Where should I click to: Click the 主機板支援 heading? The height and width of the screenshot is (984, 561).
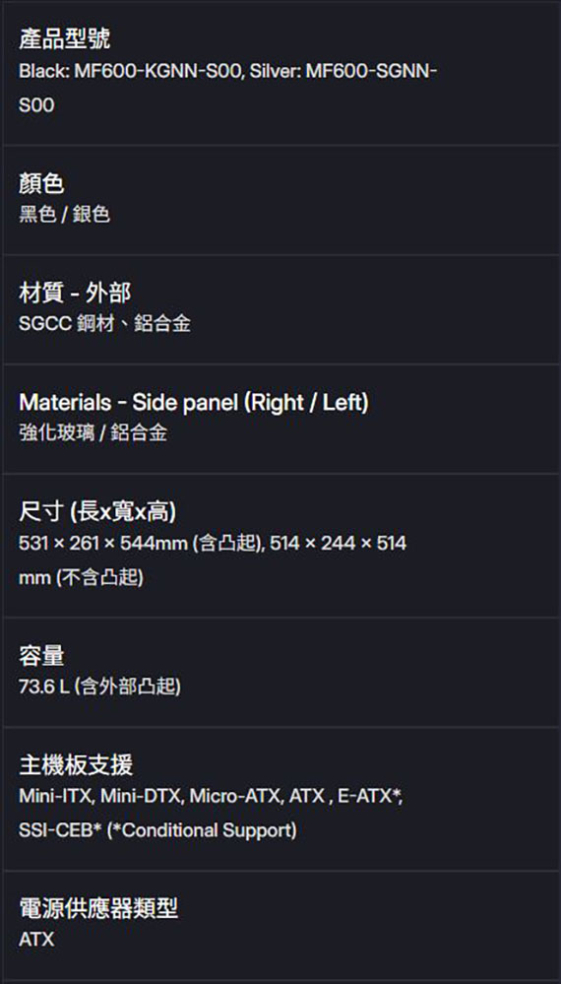point(76,765)
